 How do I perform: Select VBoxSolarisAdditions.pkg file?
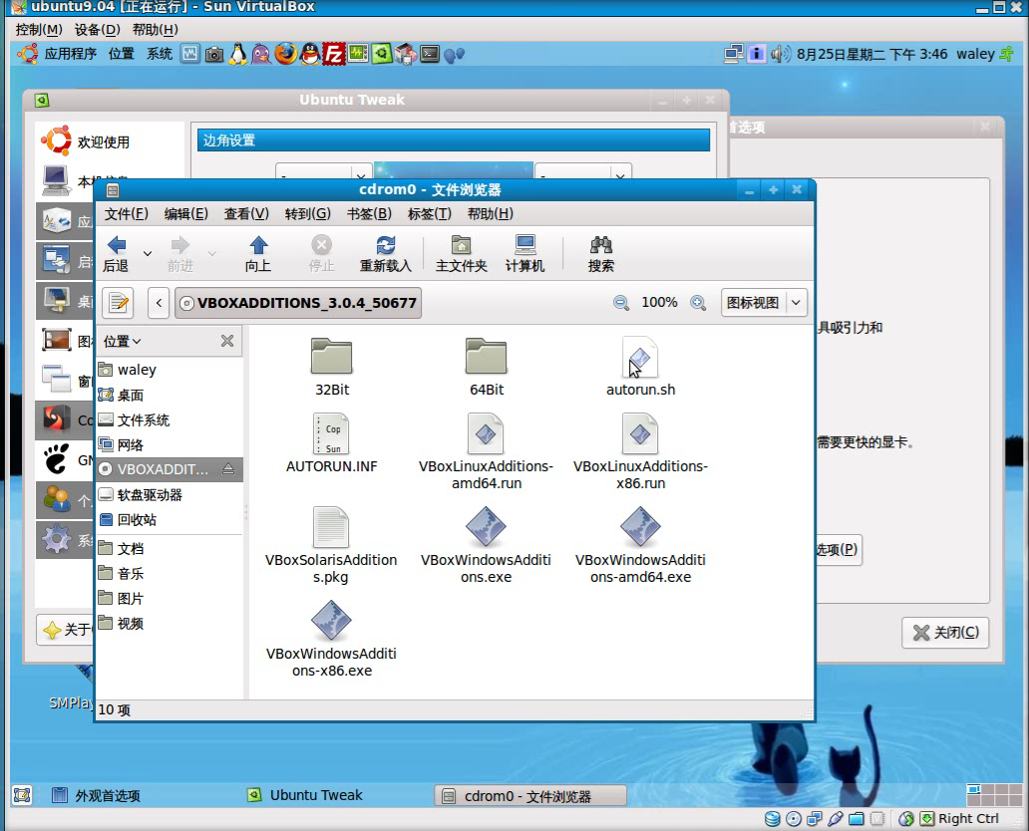331,545
